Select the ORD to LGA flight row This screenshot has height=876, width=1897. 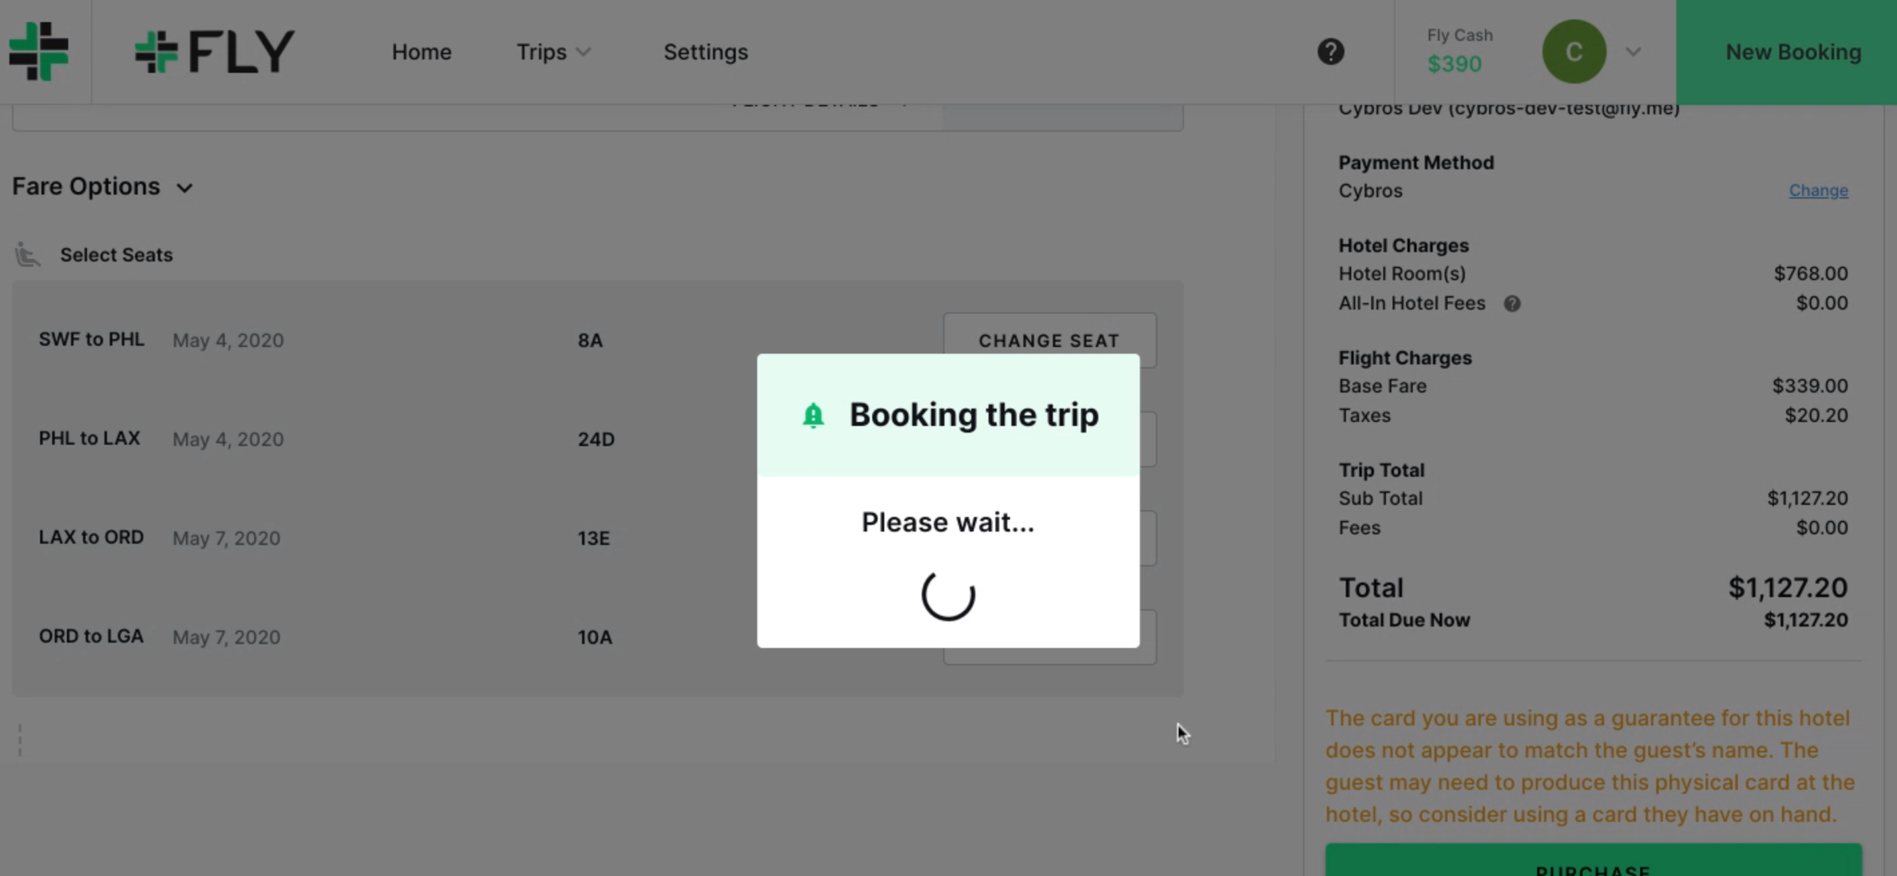(x=597, y=637)
